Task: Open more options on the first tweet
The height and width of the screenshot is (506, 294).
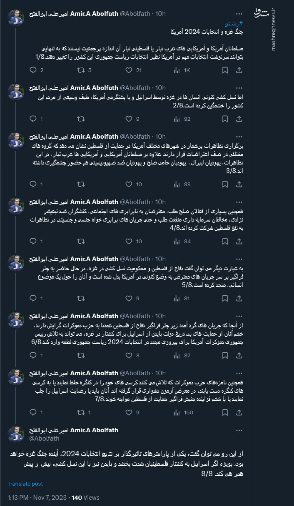Action: [x=239, y=14]
